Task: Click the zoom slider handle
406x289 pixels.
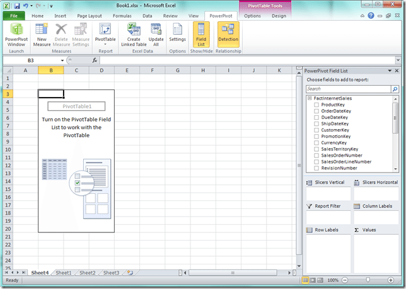Action: pos(368,280)
